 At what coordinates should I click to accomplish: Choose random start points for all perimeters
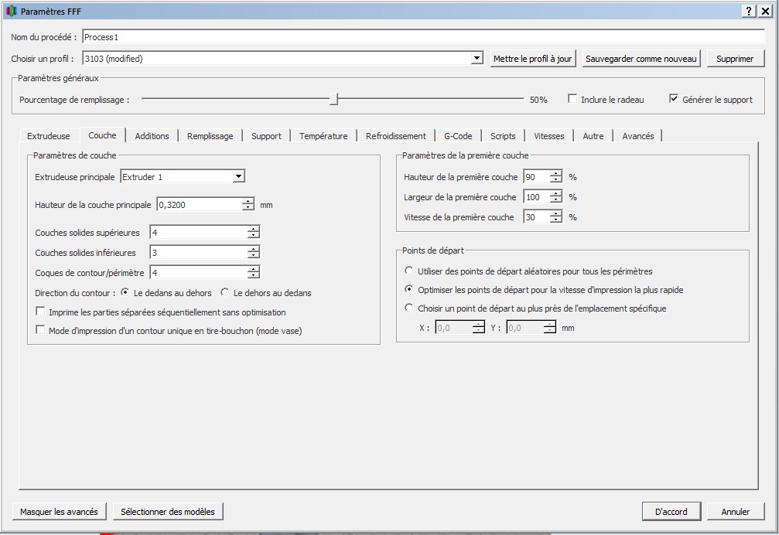pos(409,271)
